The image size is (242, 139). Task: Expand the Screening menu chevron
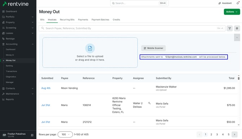[x=33, y=28]
